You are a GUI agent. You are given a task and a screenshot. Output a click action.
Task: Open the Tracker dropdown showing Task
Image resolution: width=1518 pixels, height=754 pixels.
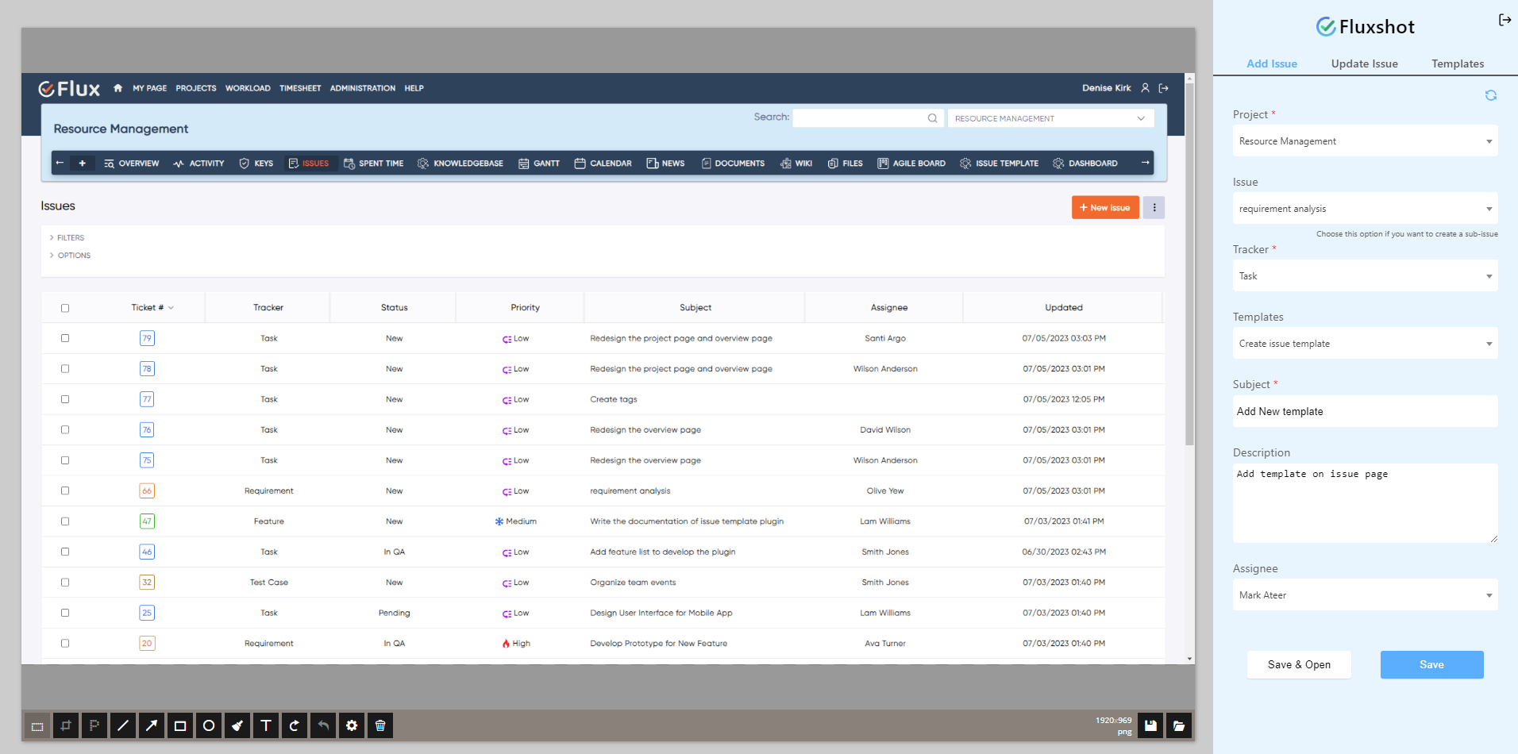click(x=1364, y=275)
